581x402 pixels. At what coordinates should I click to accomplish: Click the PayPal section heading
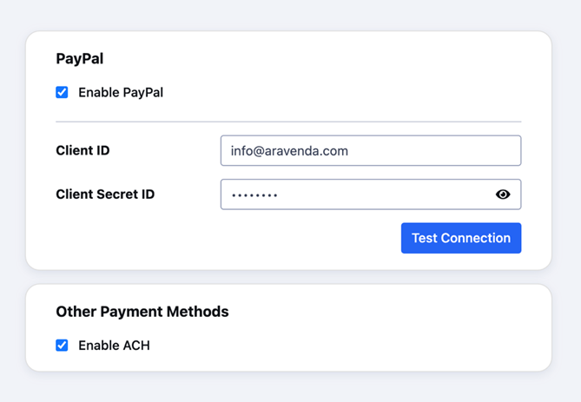(x=80, y=58)
